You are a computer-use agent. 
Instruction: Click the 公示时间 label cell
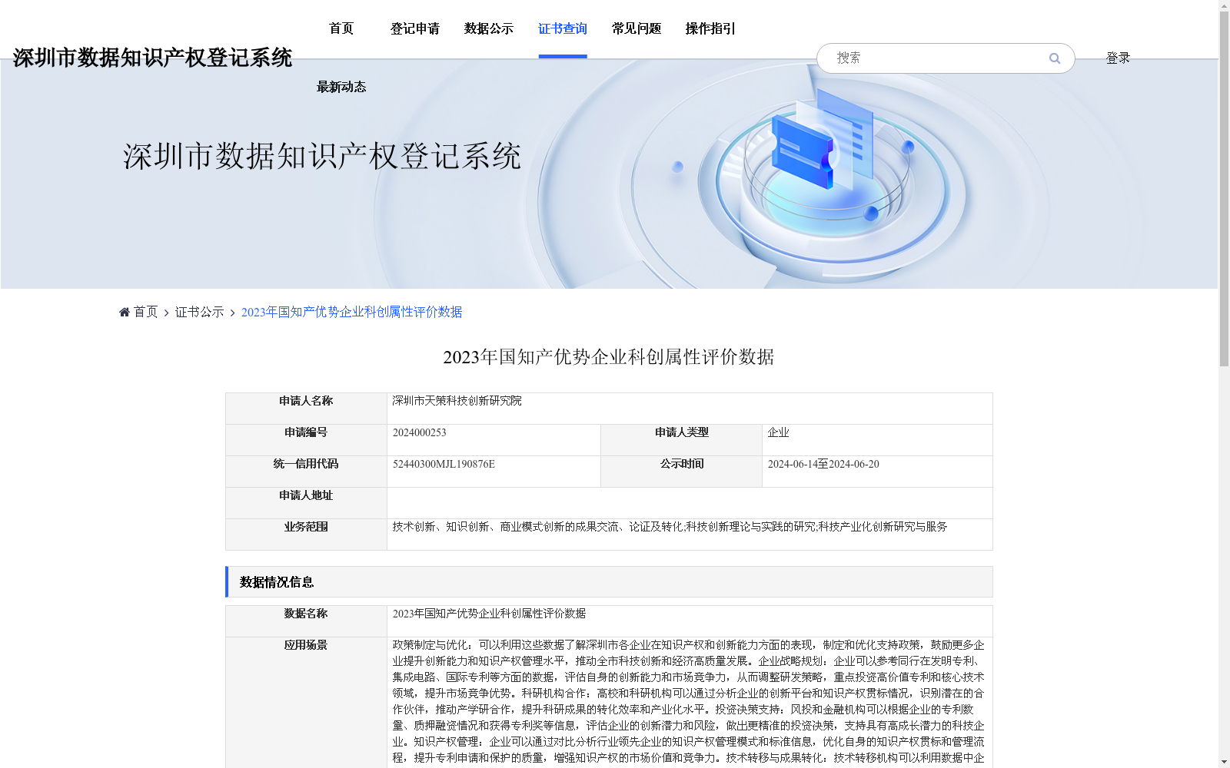682,472
